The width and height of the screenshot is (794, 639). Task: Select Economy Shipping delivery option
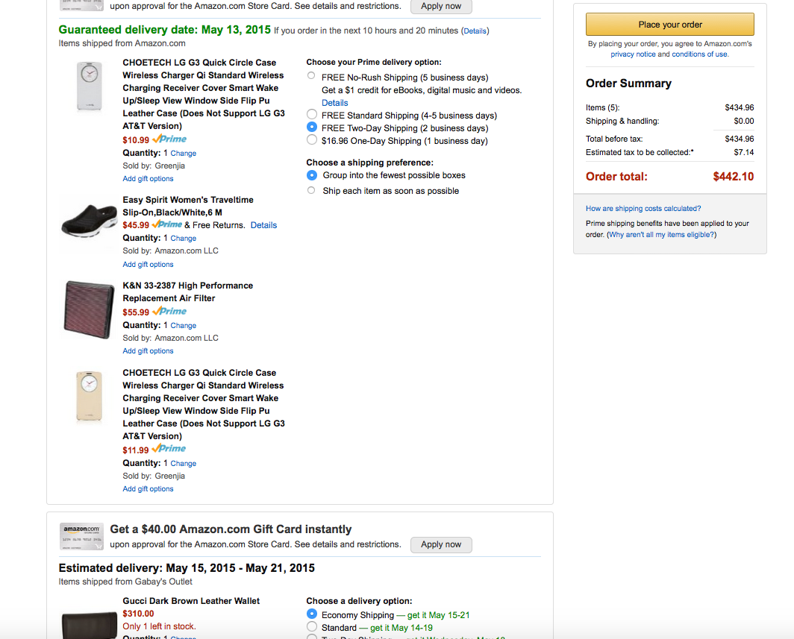[x=312, y=614]
